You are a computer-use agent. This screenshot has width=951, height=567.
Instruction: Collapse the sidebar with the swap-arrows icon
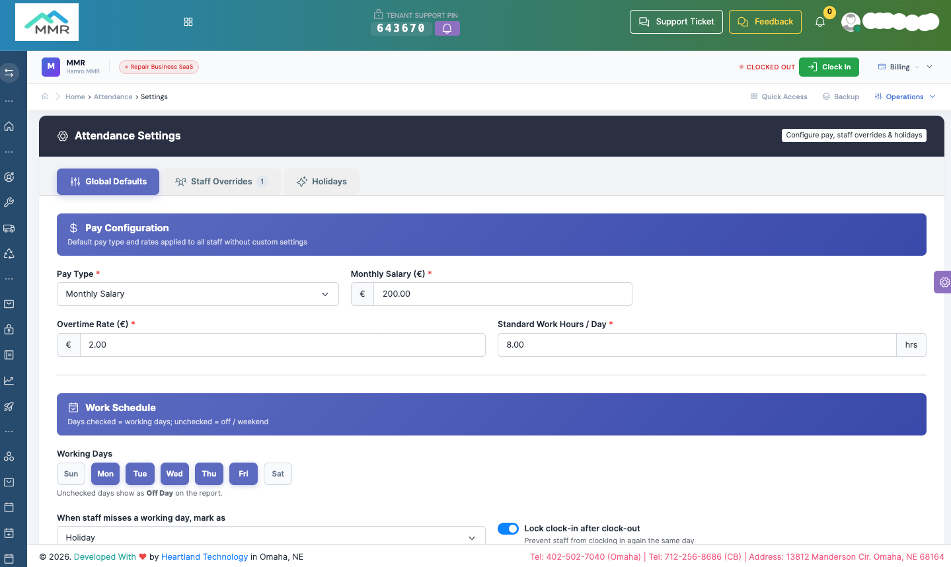[x=9, y=73]
